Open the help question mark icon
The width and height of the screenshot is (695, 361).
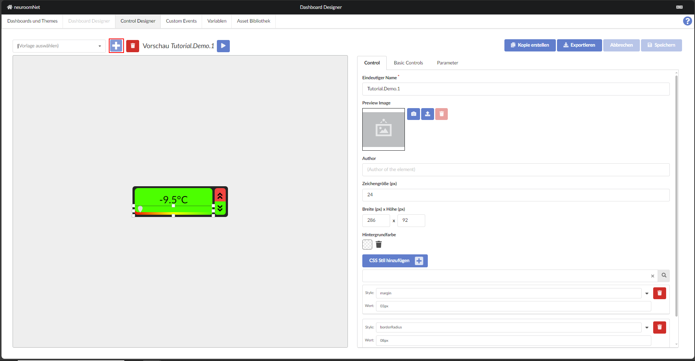[687, 21]
